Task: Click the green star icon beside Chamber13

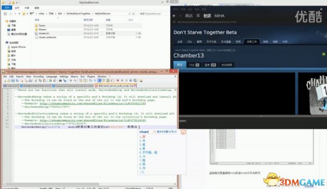Action: click(x=323, y=54)
